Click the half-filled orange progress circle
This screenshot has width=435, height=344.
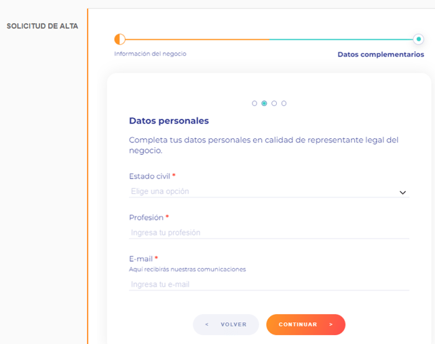click(120, 39)
